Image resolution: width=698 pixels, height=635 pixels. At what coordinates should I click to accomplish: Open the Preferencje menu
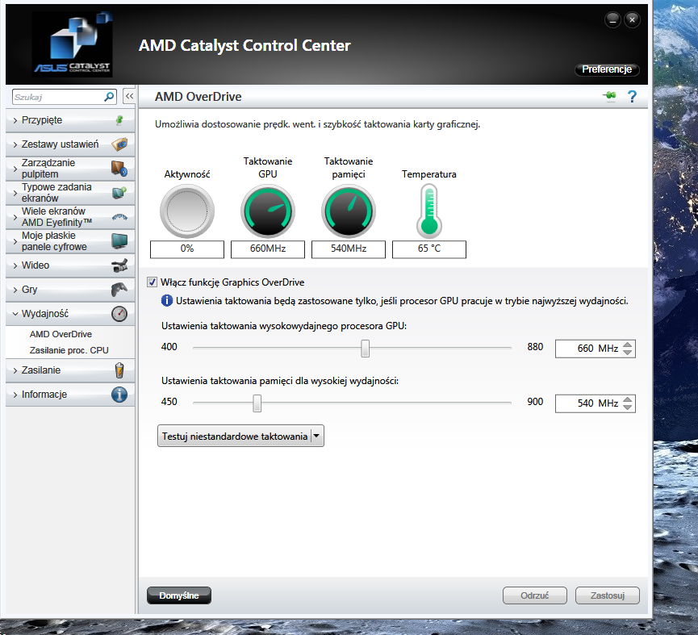[607, 69]
